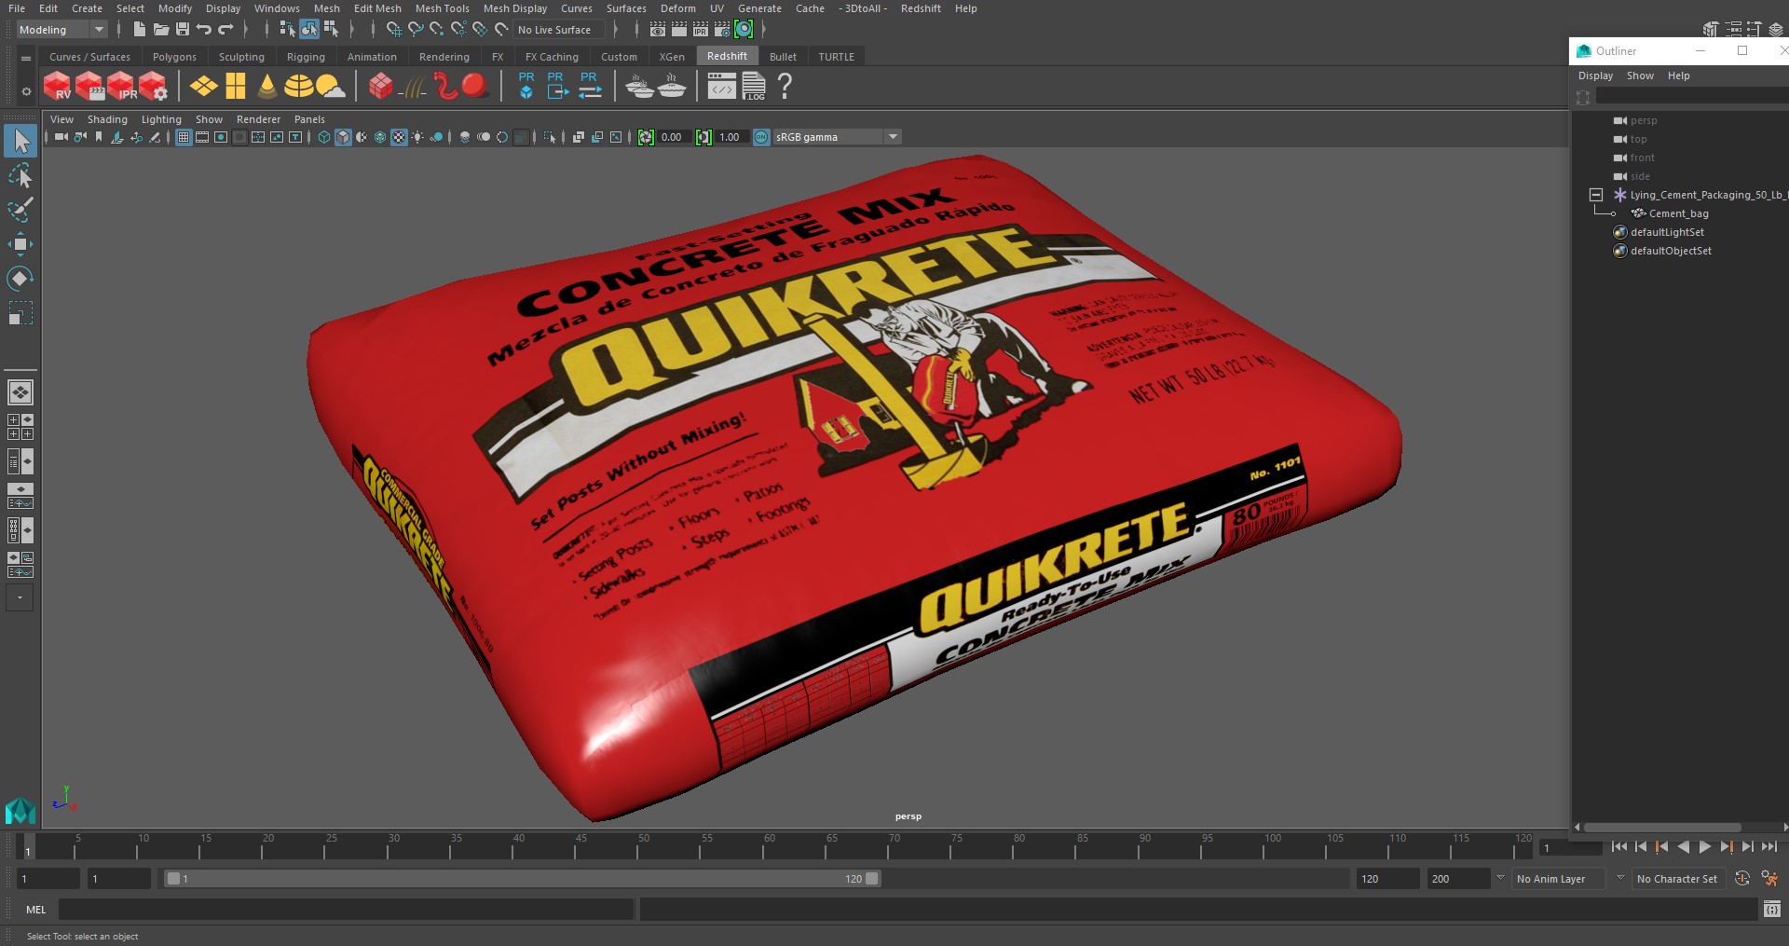Open the Modeling menu set dropdown

[x=61, y=30]
